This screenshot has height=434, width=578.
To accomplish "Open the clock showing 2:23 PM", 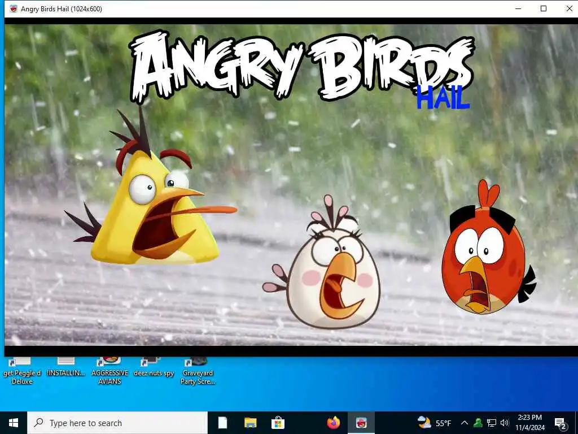I will [530, 423].
